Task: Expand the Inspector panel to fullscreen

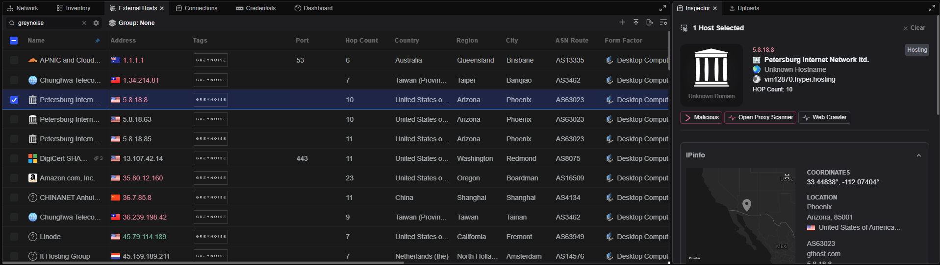Action: (932, 8)
